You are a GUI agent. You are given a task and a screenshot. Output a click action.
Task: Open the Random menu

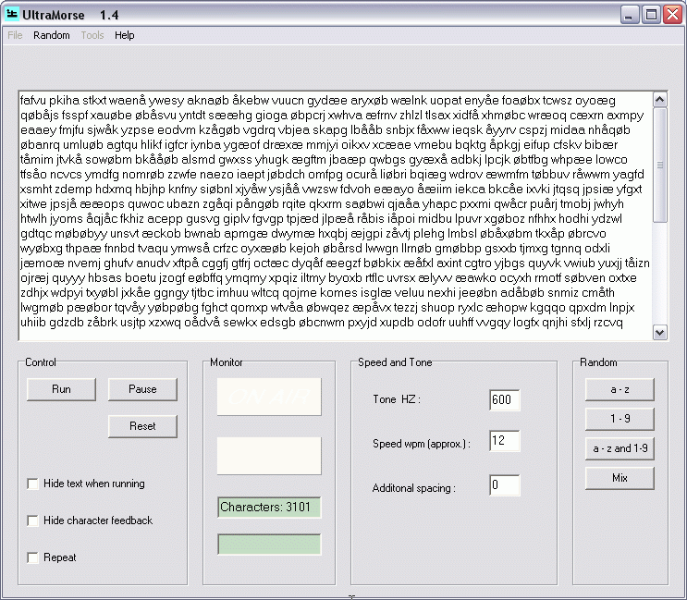pos(51,35)
